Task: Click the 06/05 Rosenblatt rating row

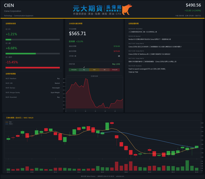Action: pyautogui.click(x=33, y=97)
